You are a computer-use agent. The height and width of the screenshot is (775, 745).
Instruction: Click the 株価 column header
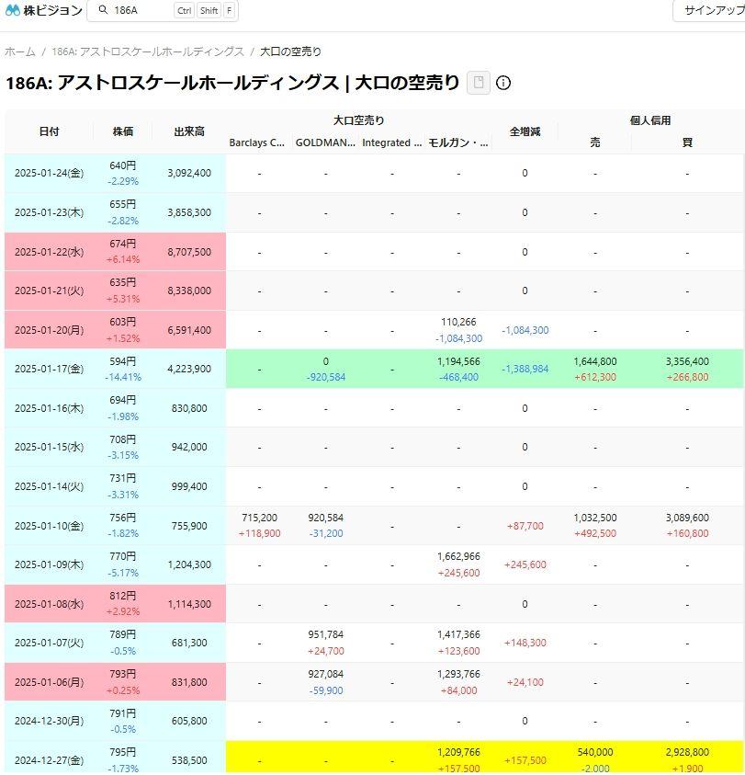click(x=123, y=131)
